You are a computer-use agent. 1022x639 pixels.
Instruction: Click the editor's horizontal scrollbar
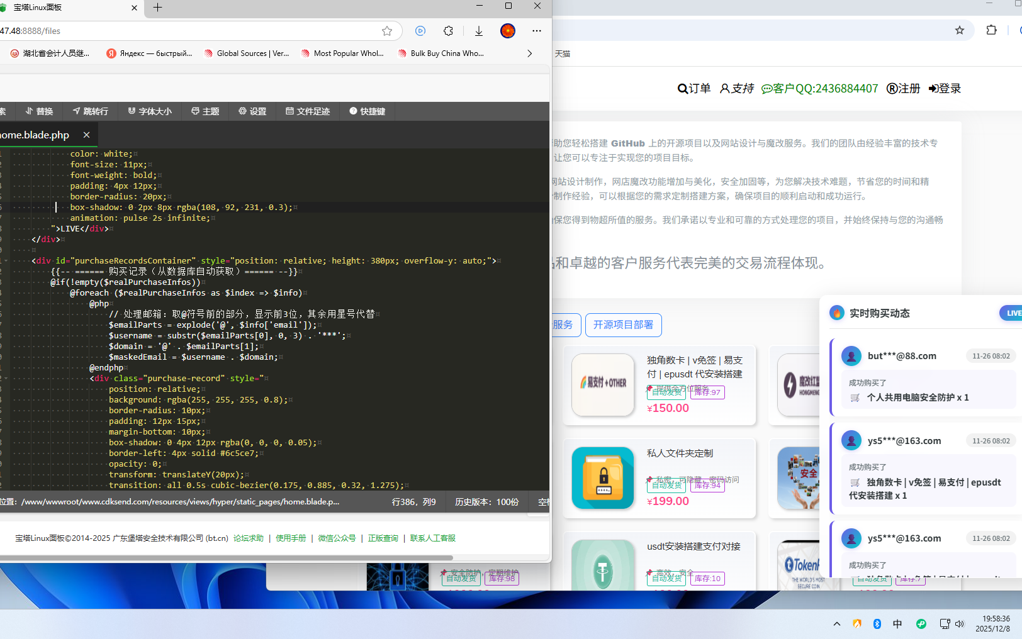(x=227, y=558)
